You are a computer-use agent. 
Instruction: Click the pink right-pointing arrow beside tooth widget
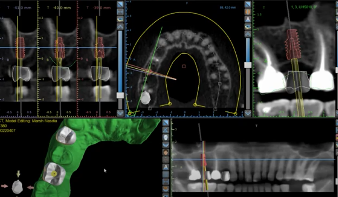click(x=5, y=186)
